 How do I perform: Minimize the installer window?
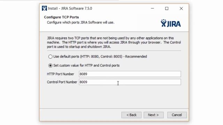(152, 8)
